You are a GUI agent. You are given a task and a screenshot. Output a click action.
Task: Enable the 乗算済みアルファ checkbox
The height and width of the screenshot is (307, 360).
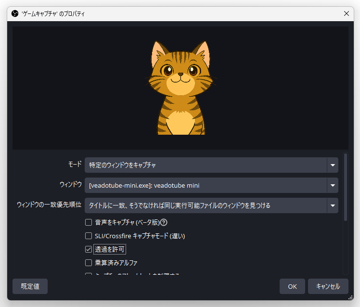coord(88,263)
